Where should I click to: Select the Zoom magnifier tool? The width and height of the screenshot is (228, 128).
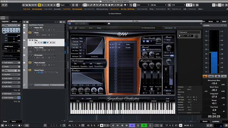point(106,5)
